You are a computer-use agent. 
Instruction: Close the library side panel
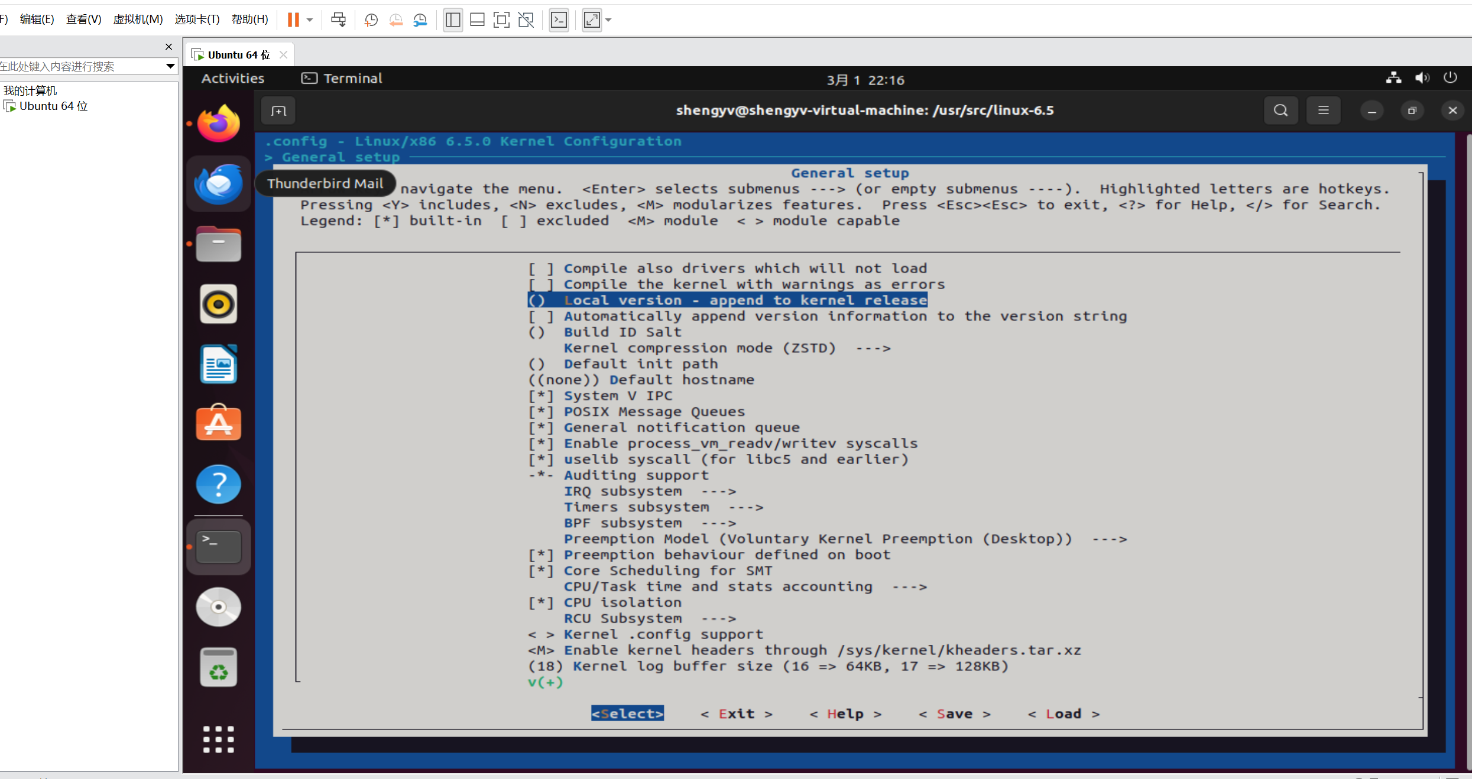pyautogui.click(x=168, y=47)
